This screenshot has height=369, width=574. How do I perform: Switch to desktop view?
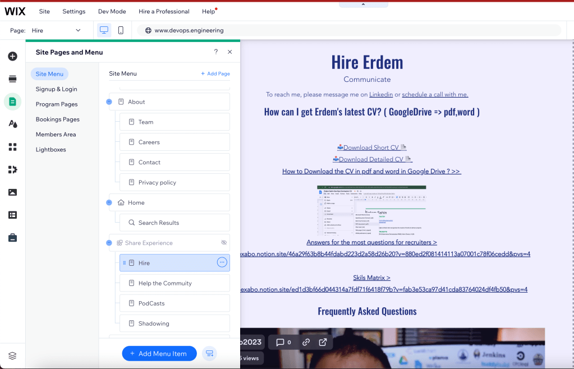point(104,30)
